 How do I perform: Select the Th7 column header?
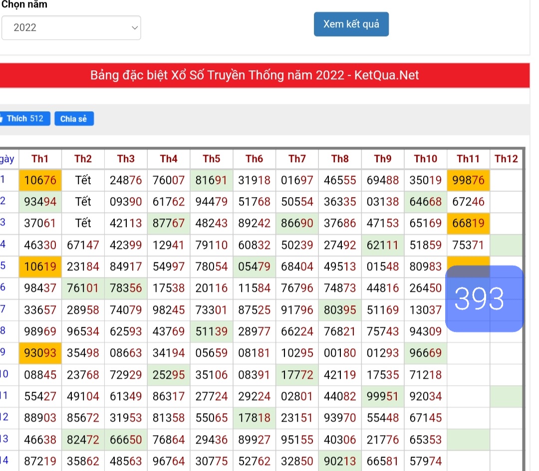coord(297,159)
